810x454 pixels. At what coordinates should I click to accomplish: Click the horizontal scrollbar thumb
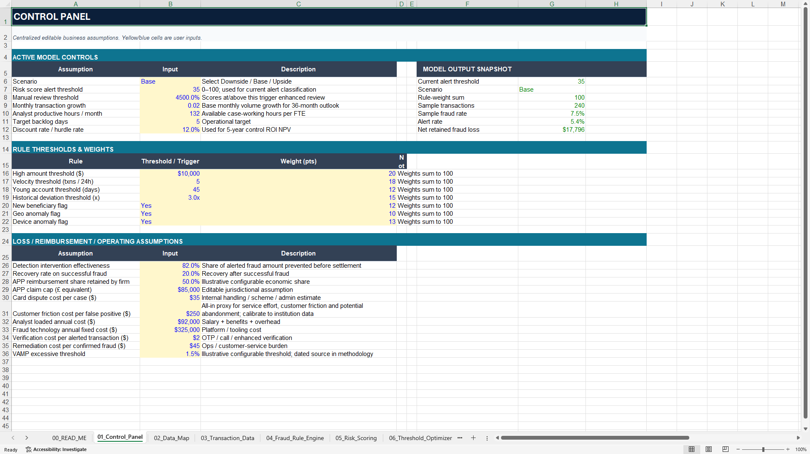[595, 438]
